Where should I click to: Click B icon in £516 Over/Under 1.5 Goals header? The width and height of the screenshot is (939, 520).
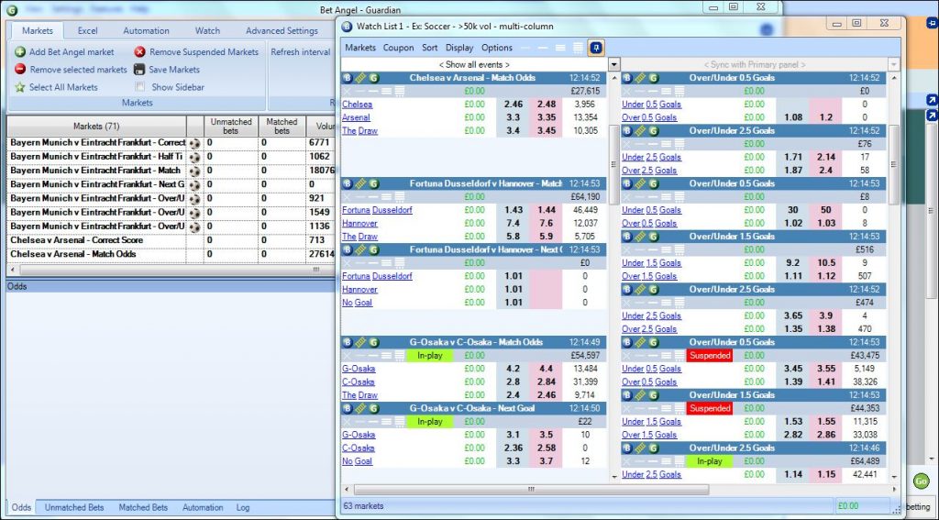click(x=627, y=237)
